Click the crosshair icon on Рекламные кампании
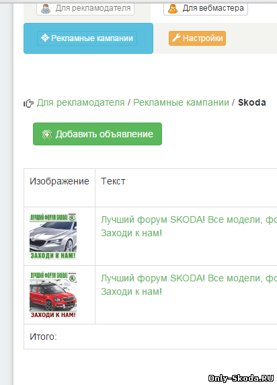 (x=45, y=38)
